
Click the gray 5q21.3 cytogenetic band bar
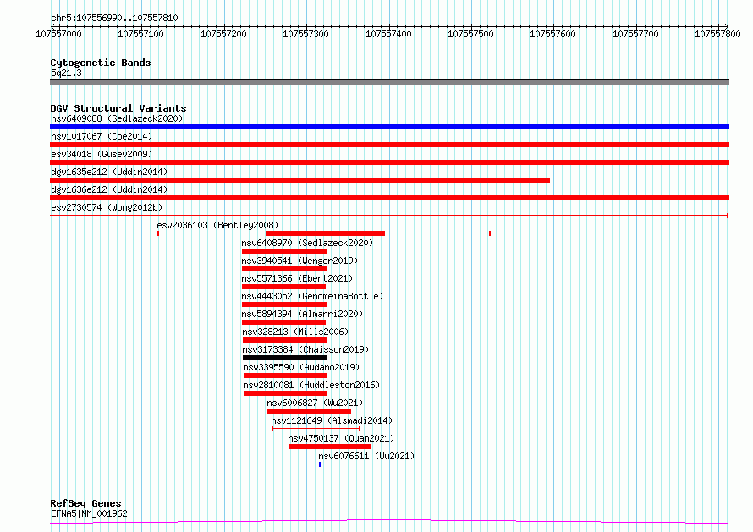tap(389, 82)
